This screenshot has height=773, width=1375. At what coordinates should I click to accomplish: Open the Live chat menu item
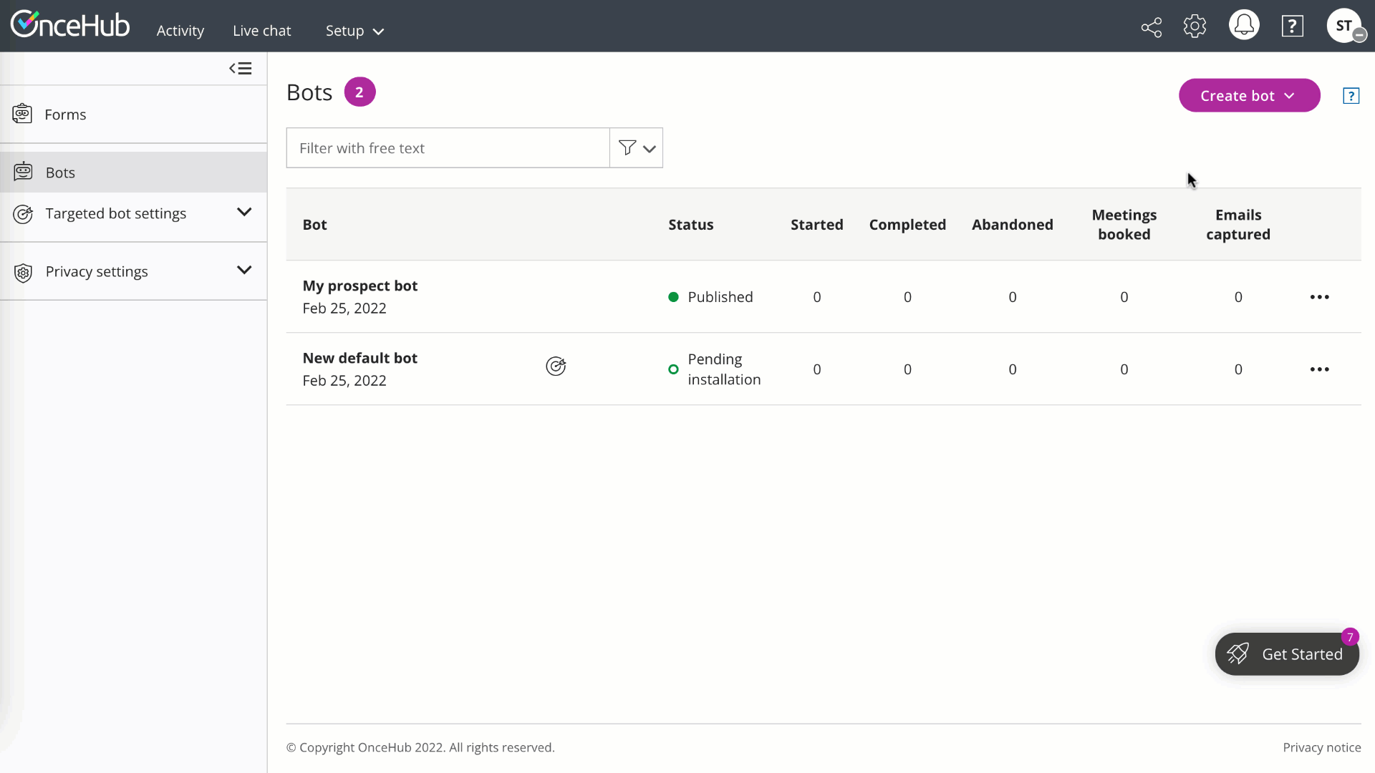[261, 31]
